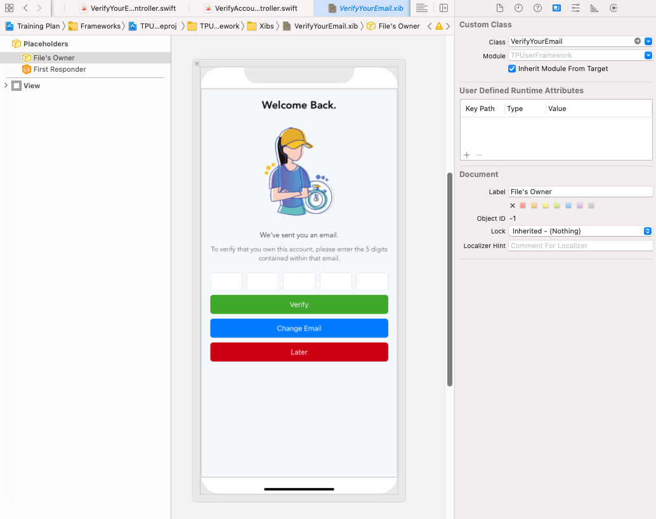Pick the gray document label color
656x519 pixels.
click(x=591, y=206)
